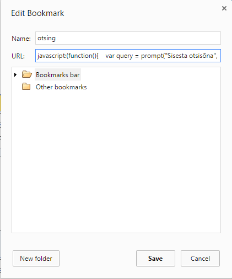Click the open folder icon beside Bookmarks bar
Viewport: 232px width, 279px height.
pos(27,74)
